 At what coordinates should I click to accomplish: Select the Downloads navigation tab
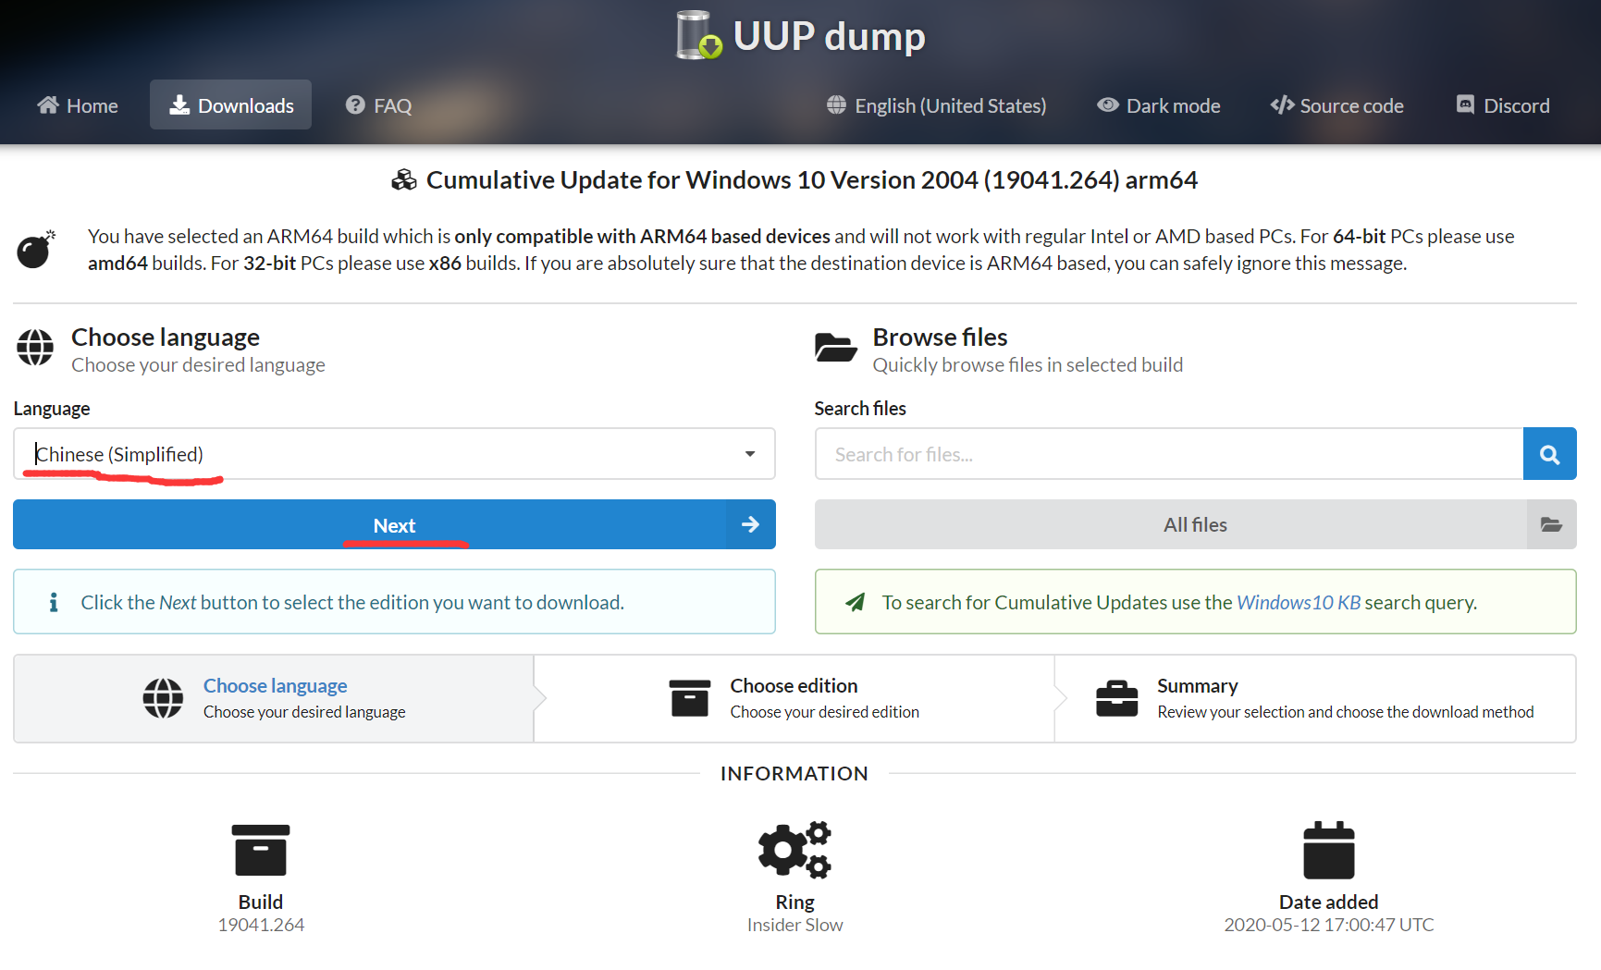click(231, 105)
